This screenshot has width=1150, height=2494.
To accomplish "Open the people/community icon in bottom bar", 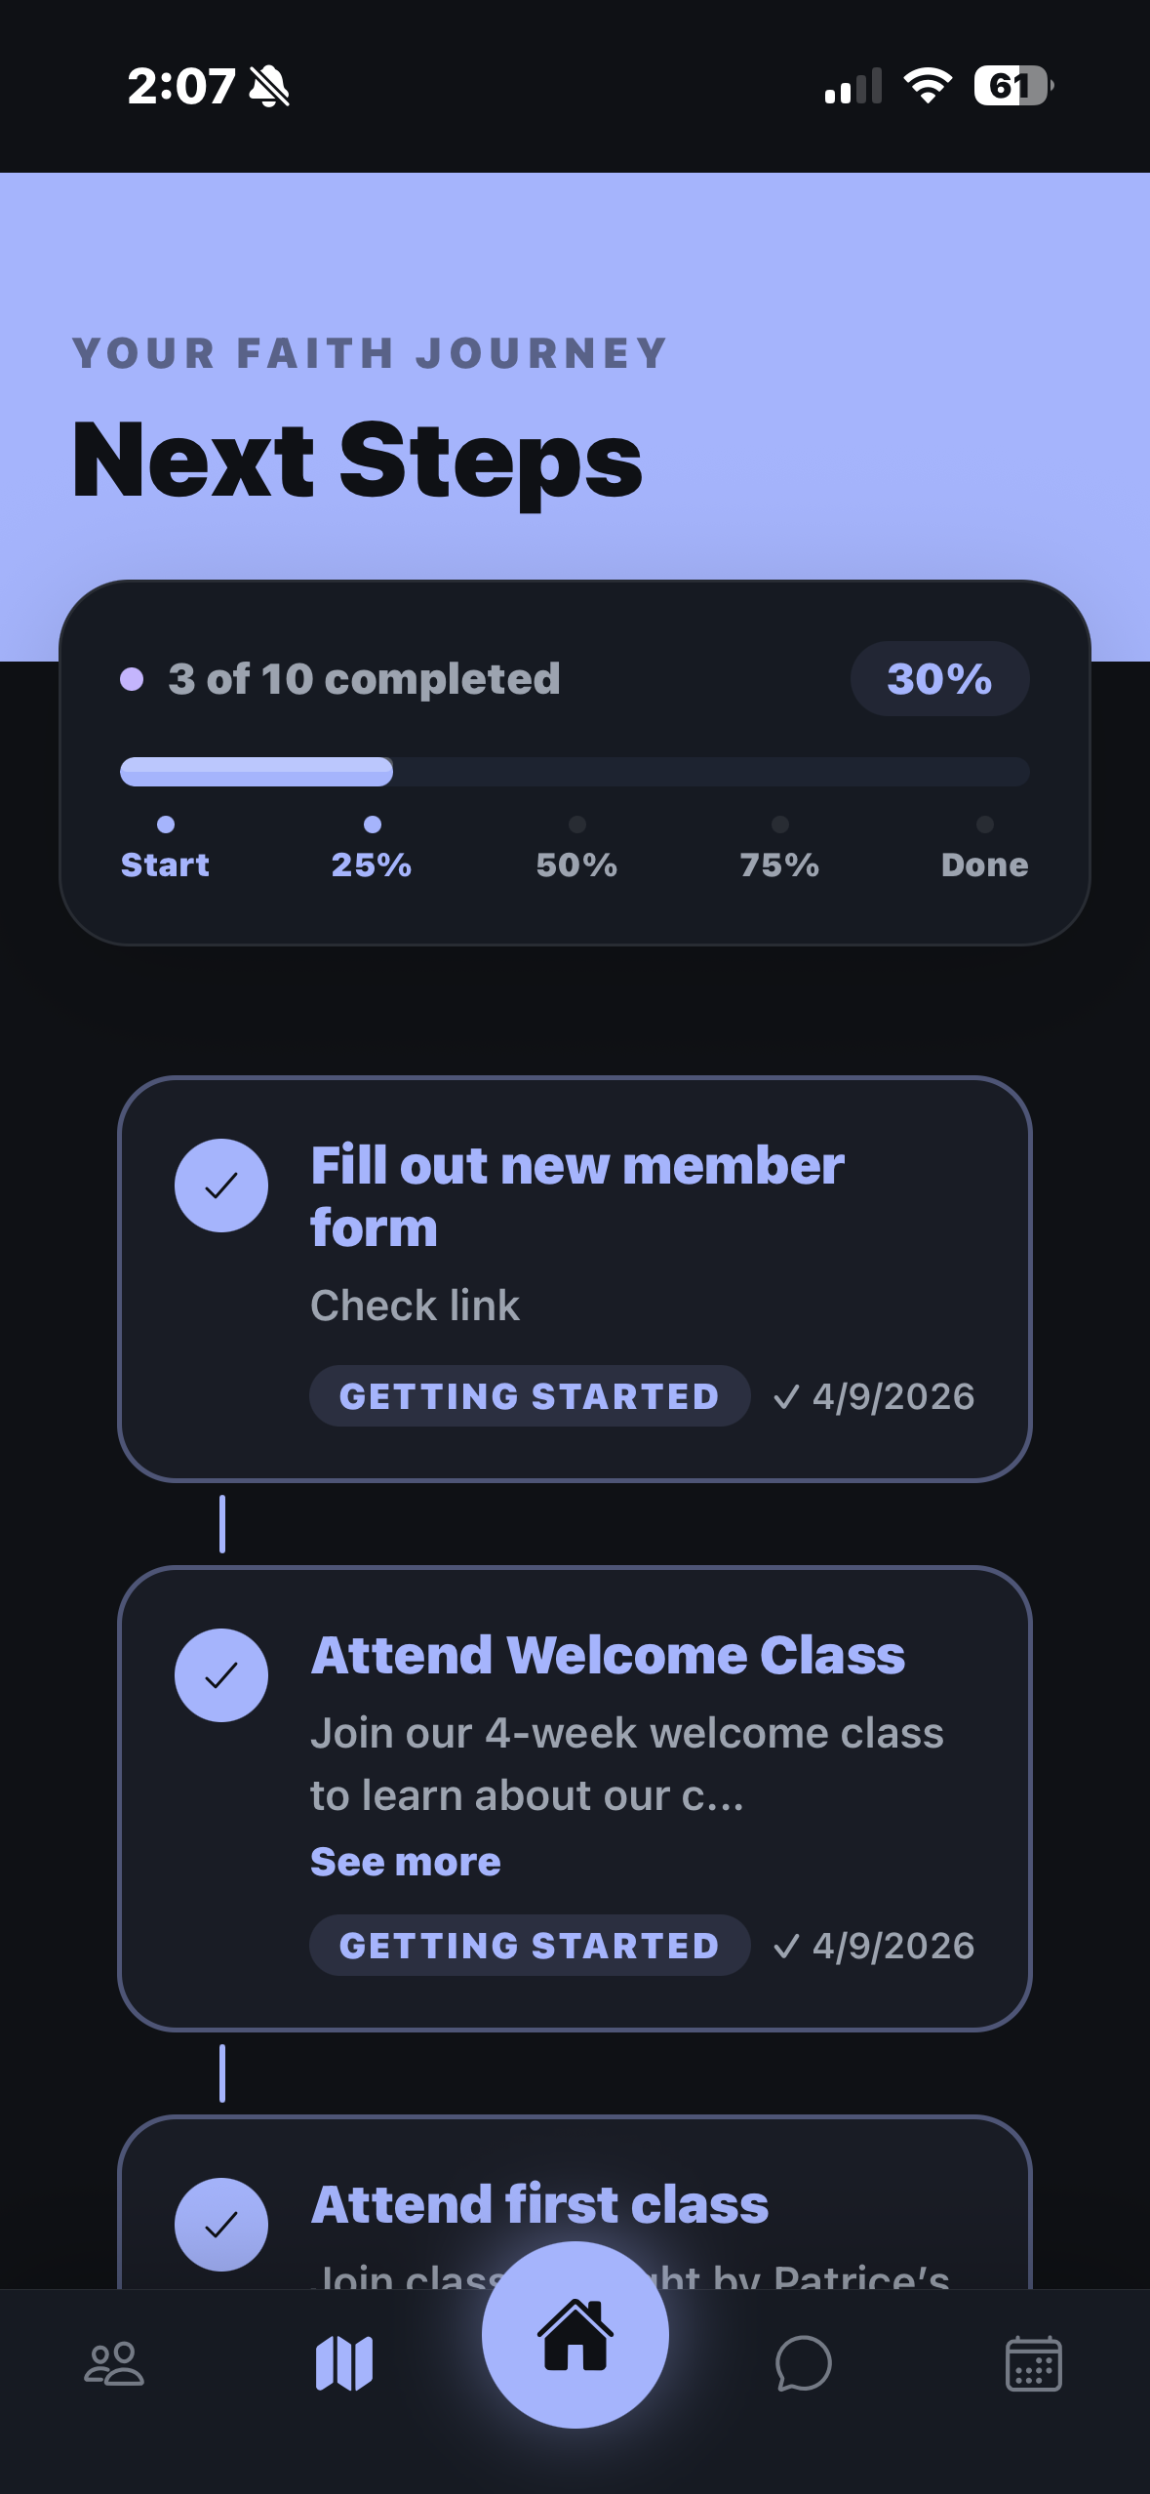I will click(x=114, y=2364).
